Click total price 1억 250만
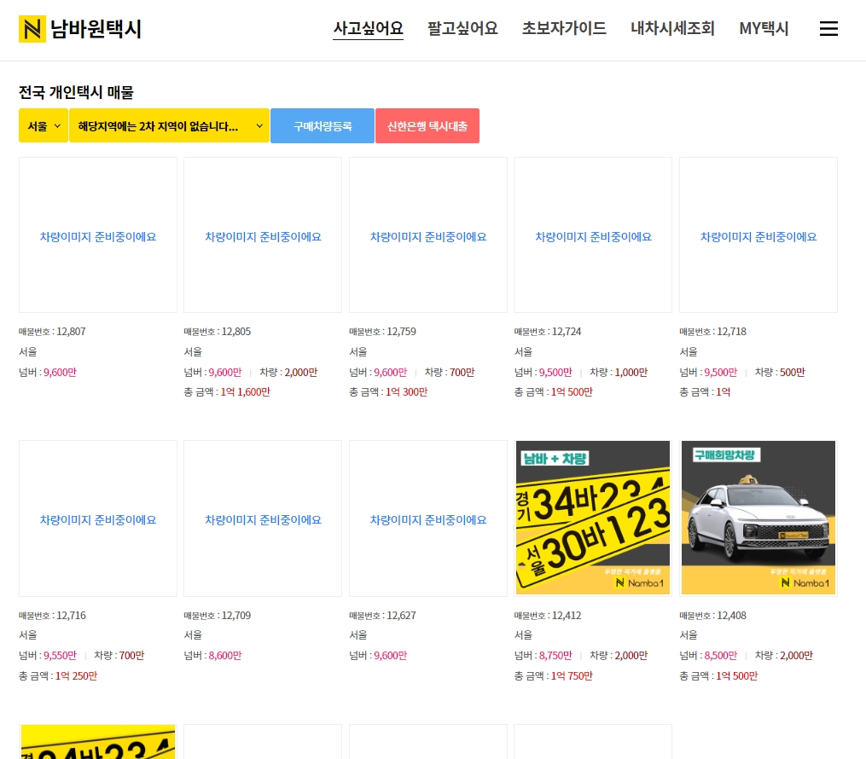The height and width of the screenshot is (759, 866). tap(76, 675)
